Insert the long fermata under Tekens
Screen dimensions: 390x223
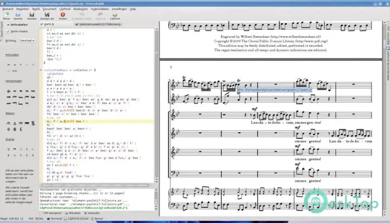[x=27, y=123]
